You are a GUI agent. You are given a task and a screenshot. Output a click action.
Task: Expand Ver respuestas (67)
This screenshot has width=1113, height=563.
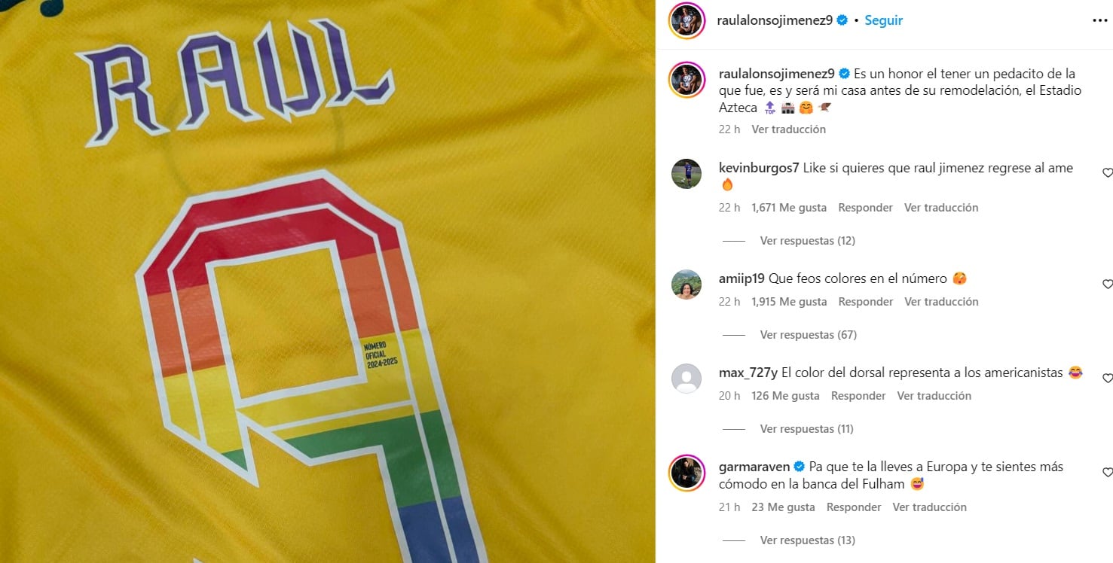pos(808,335)
